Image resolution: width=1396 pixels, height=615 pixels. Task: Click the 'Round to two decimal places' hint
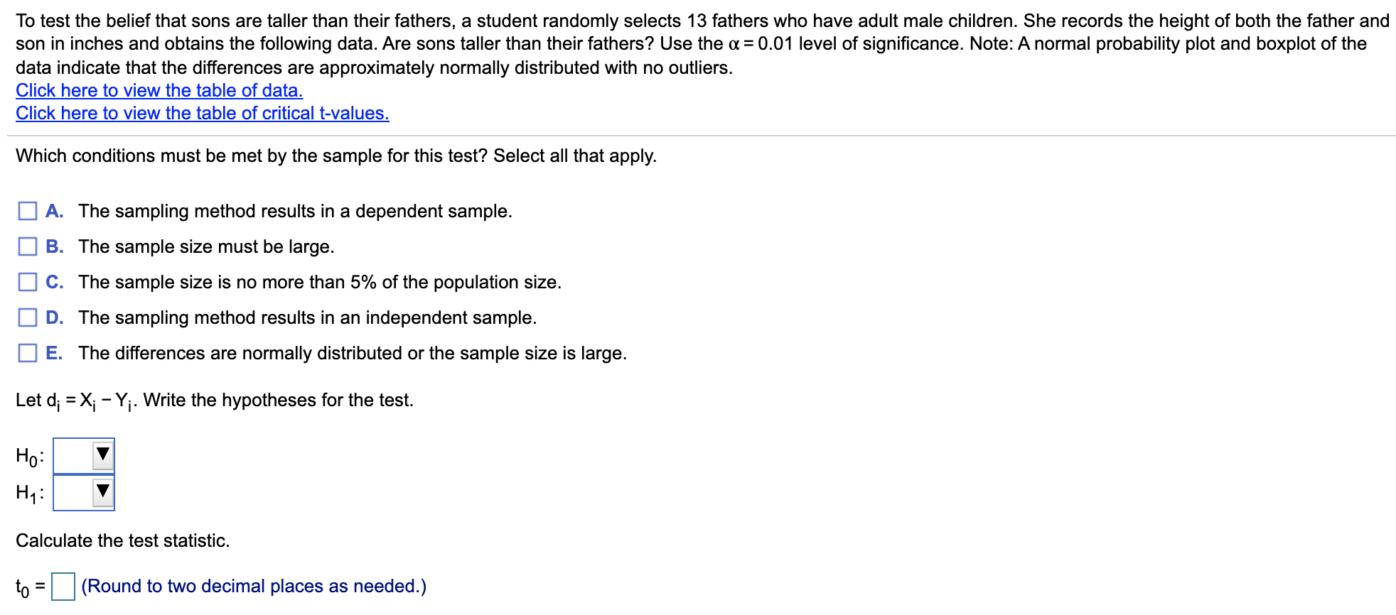point(254,586)
